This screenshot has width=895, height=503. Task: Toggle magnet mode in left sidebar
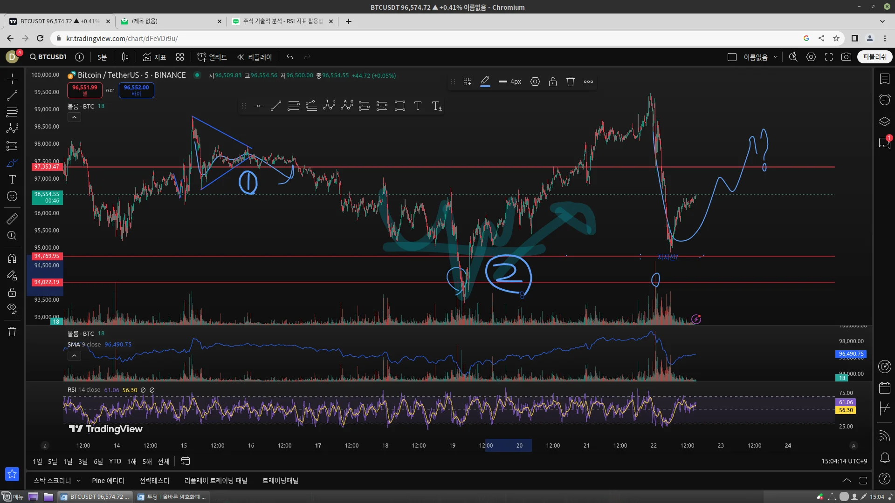click(x=12, y=258)
